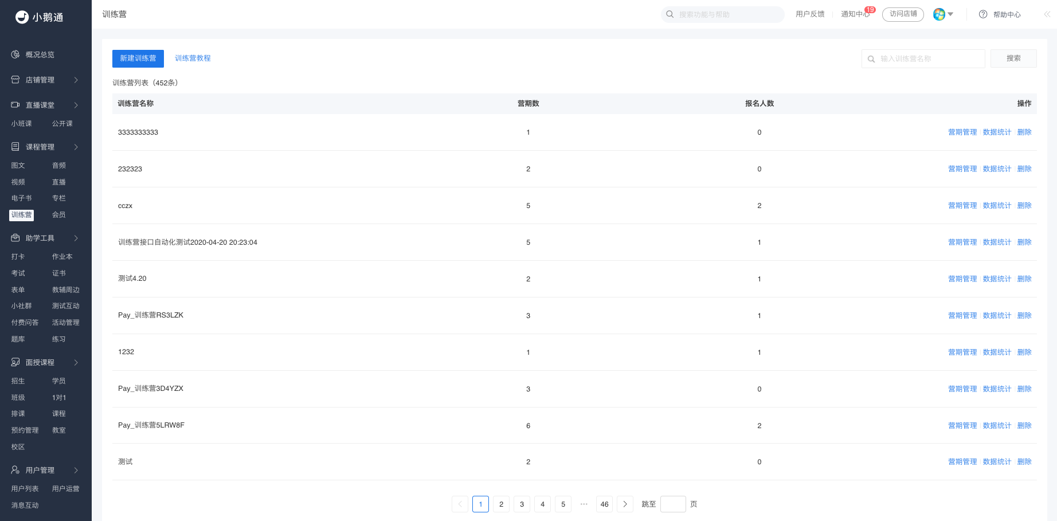Expand 店铺管理 chevron

point(76,80)
